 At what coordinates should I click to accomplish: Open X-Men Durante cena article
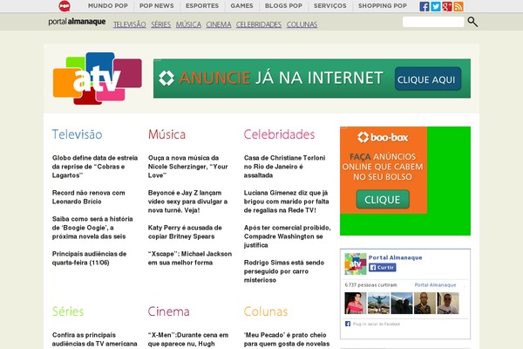tap(188, 339)
